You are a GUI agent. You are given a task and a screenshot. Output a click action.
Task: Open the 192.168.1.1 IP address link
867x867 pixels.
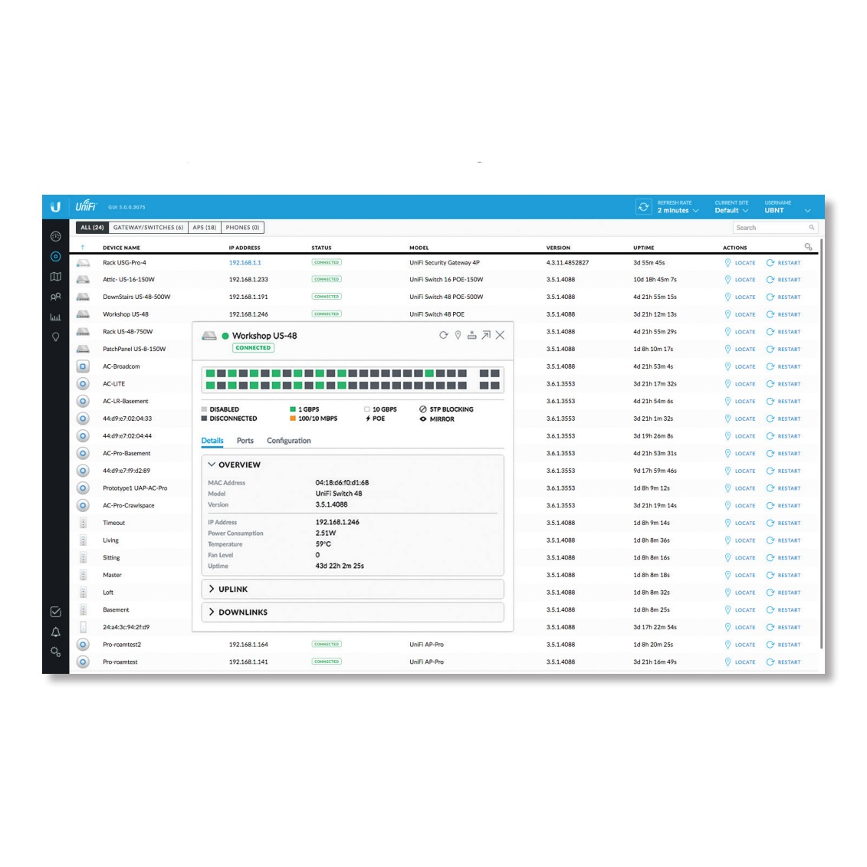pos(245,263)
